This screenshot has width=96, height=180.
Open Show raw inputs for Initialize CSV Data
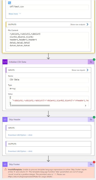click(x=80, y=70)
